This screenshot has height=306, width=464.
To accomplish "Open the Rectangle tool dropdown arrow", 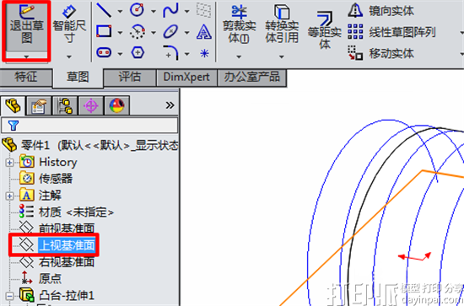I will (120, 33).
